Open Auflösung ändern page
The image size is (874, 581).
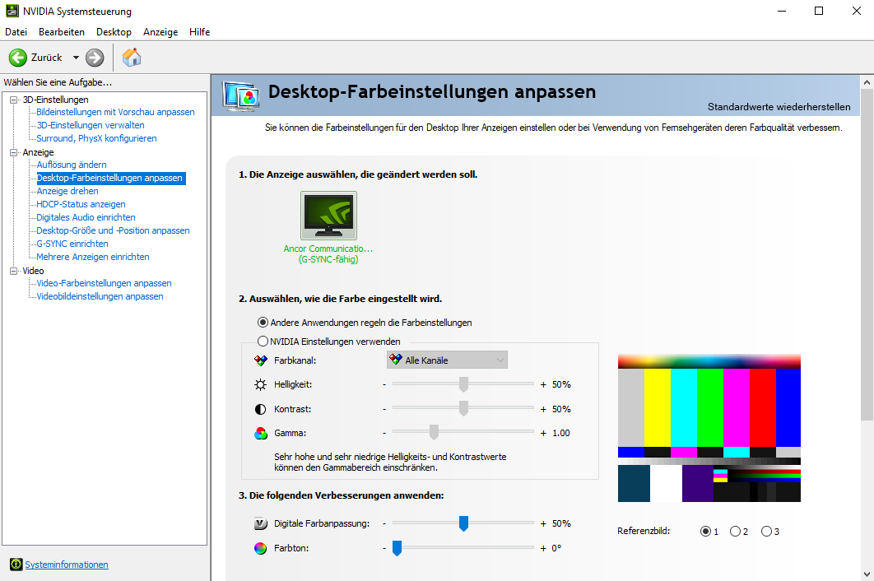pos(72,165)
